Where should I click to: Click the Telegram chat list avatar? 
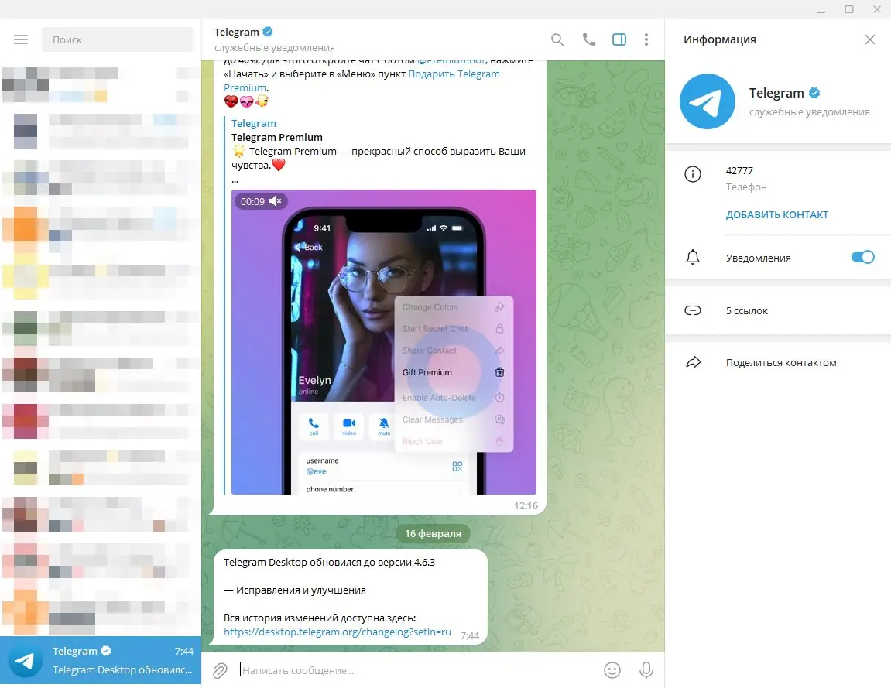point(25,660)
